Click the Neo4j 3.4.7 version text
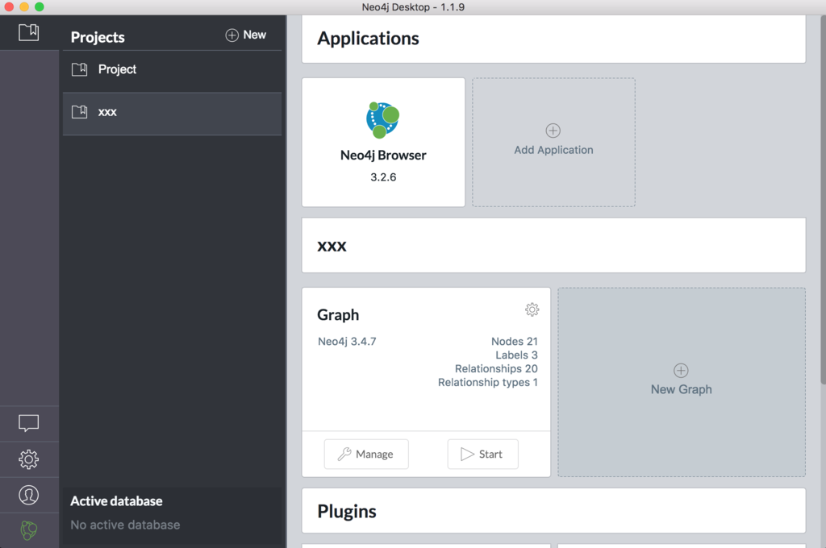826x548 pixels. [347, 341]
